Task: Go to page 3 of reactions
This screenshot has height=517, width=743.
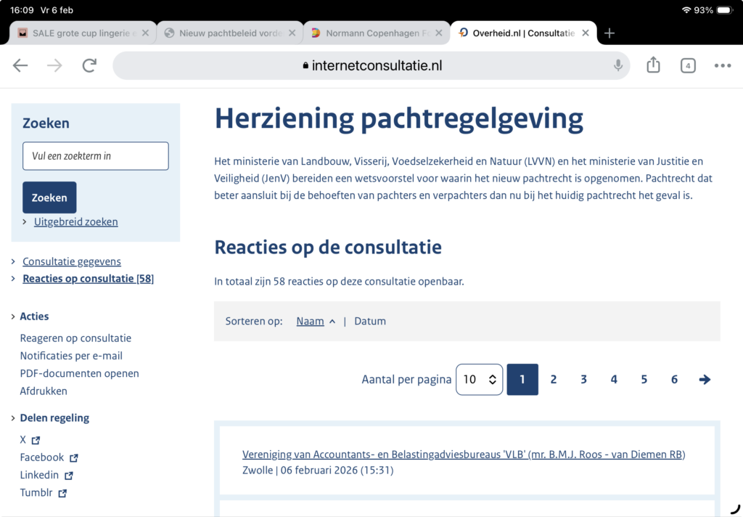Action: pyautogui.click(x=583, y=379)
